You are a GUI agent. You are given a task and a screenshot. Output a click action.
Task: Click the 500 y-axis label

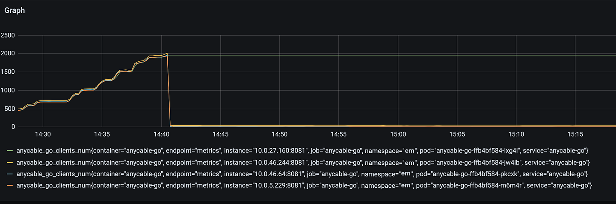tap(9, 109)
